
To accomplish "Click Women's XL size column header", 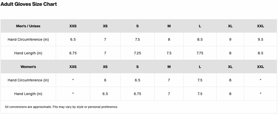I will coord(230,67).
